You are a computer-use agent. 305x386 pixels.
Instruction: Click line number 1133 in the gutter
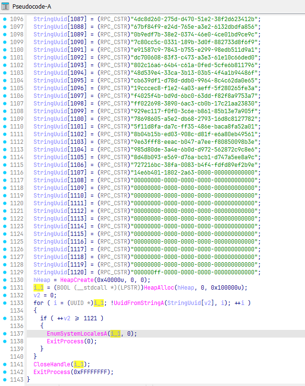tap(16, 303)
